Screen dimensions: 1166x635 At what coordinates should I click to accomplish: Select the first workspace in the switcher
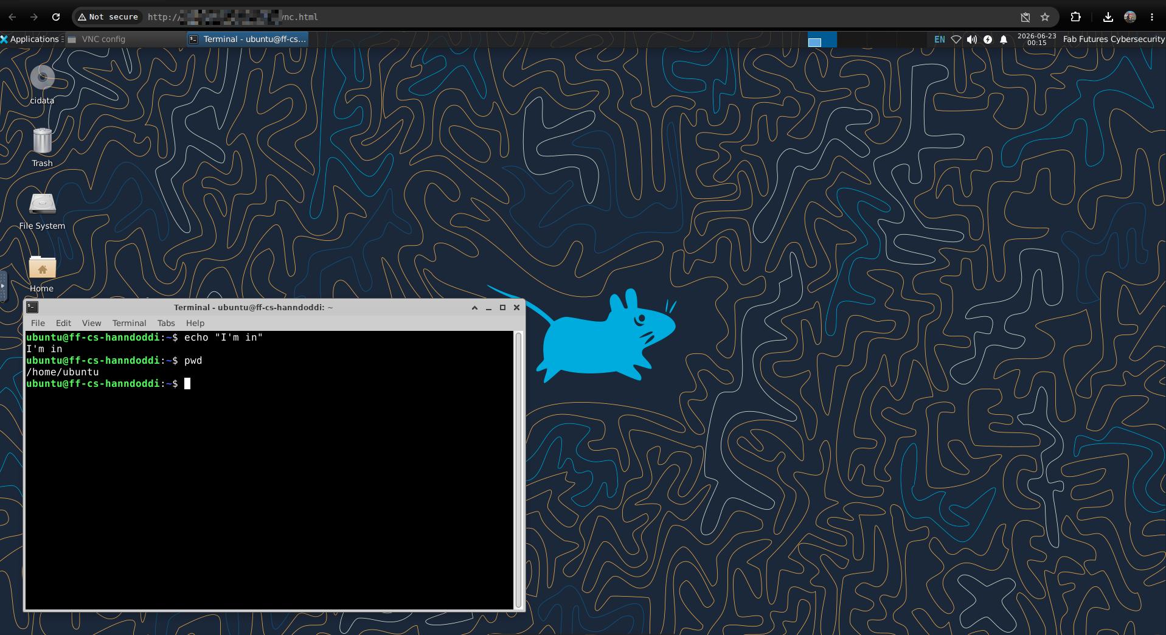click(x=822, y=40)
